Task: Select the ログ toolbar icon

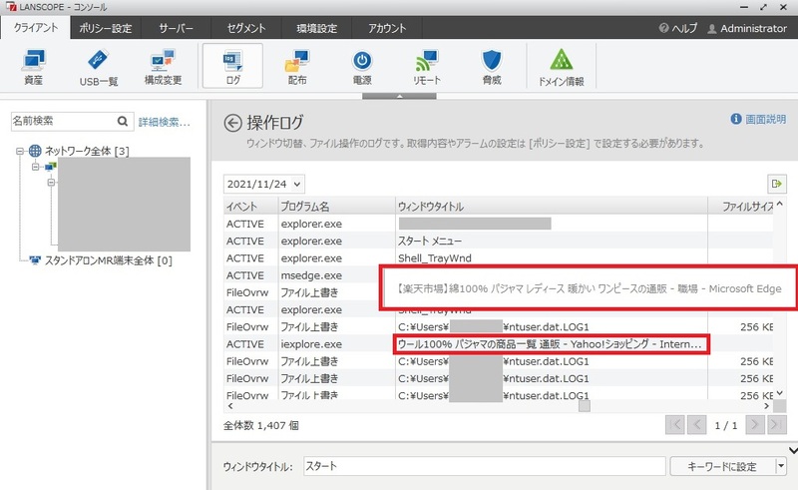Action: [x=232, y=67]
